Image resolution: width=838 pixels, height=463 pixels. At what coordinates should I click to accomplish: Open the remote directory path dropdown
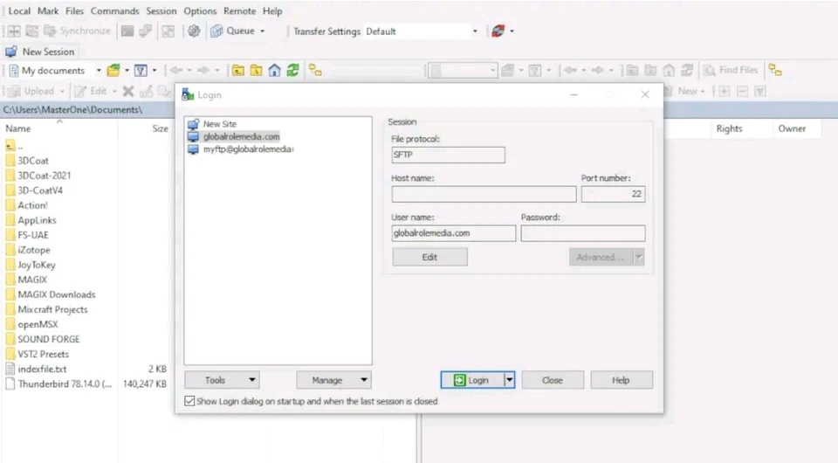[x=463, y=70]
